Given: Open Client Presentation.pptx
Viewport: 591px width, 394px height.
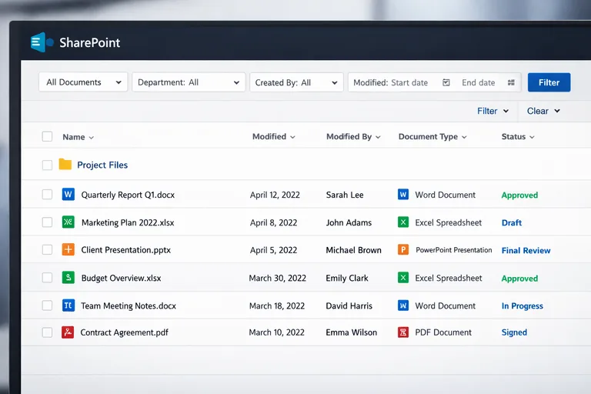Looking at the screenshot, I should tap(126, 250).
